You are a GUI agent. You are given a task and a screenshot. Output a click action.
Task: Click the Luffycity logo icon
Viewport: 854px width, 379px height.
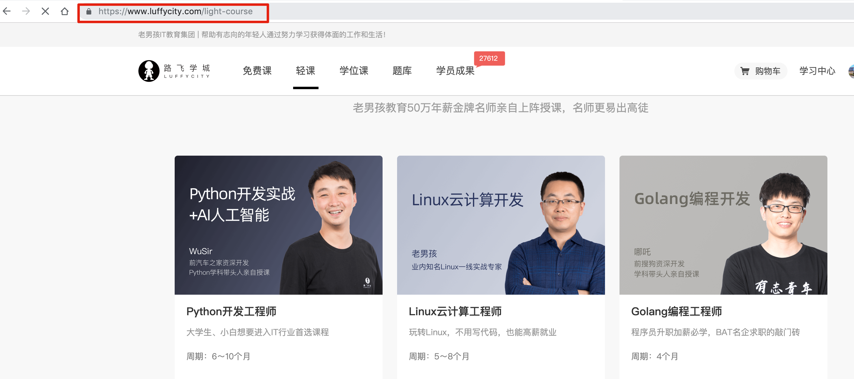tap(149, 71)
